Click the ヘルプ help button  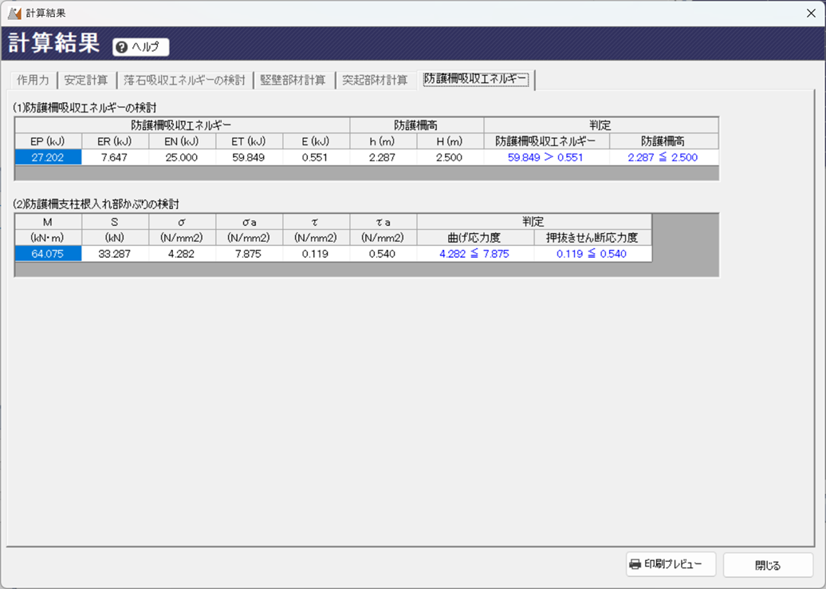pyautogui.click(x=141, y=47)
